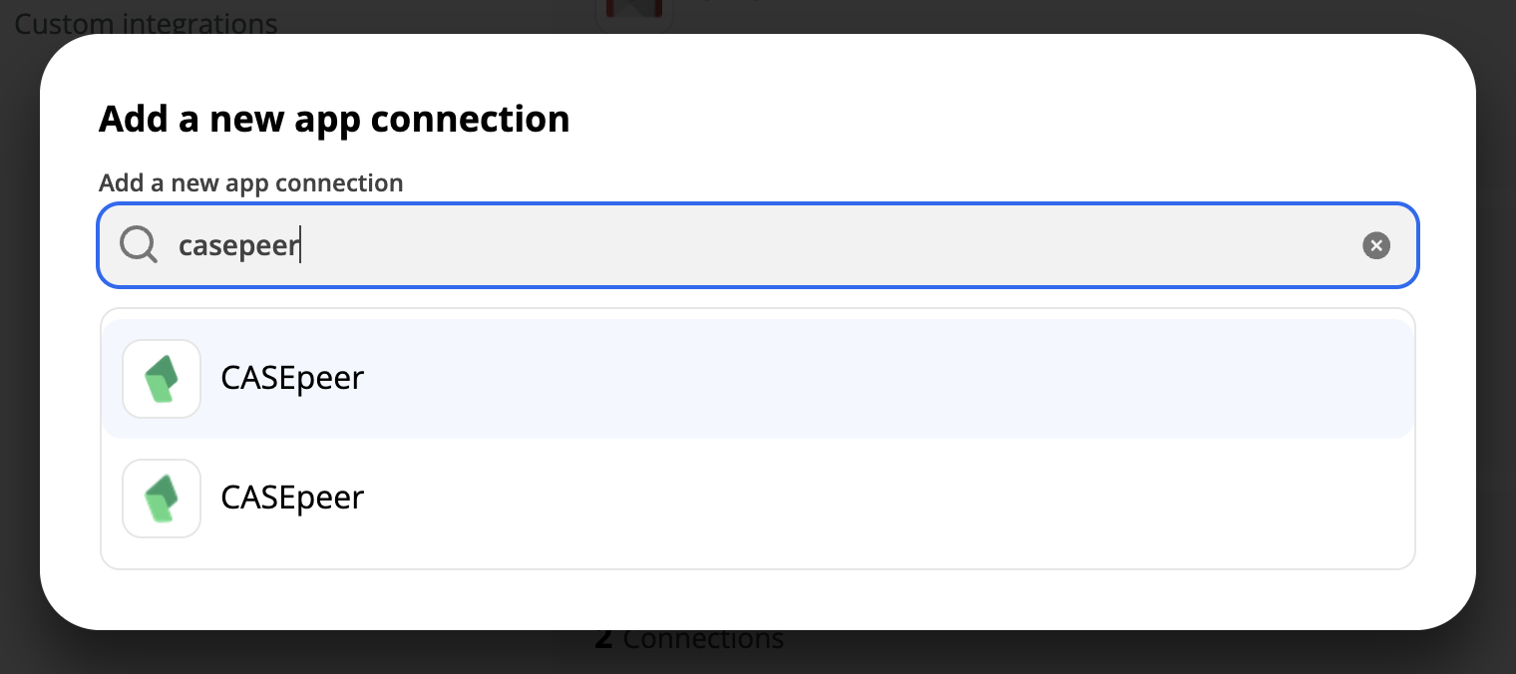The width and height of the screenshot is (1516, 674).
Task: Click the Add a new app connection title
Action: pyautogui.click(x=334, y=118)
